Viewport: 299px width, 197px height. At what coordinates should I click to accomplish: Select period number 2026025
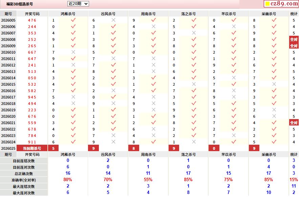(x=8, y=148)
